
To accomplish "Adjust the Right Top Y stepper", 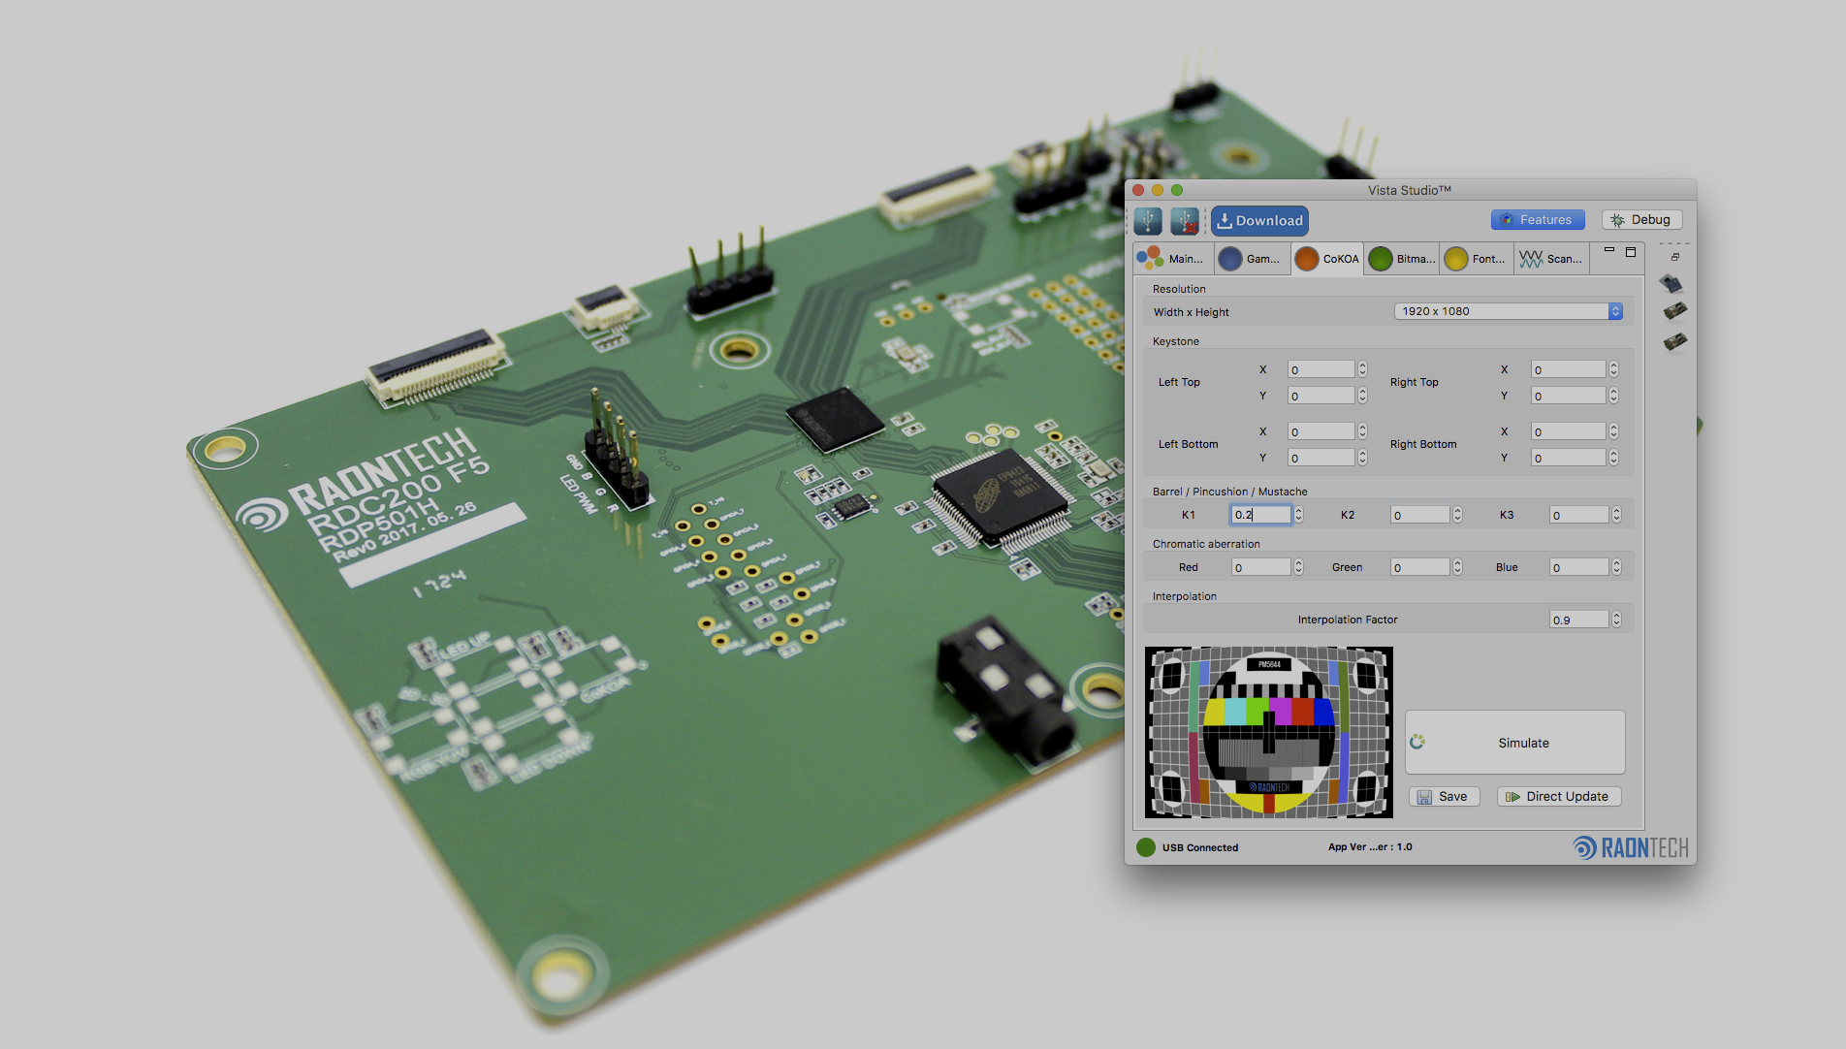I will click(1613, 396).
